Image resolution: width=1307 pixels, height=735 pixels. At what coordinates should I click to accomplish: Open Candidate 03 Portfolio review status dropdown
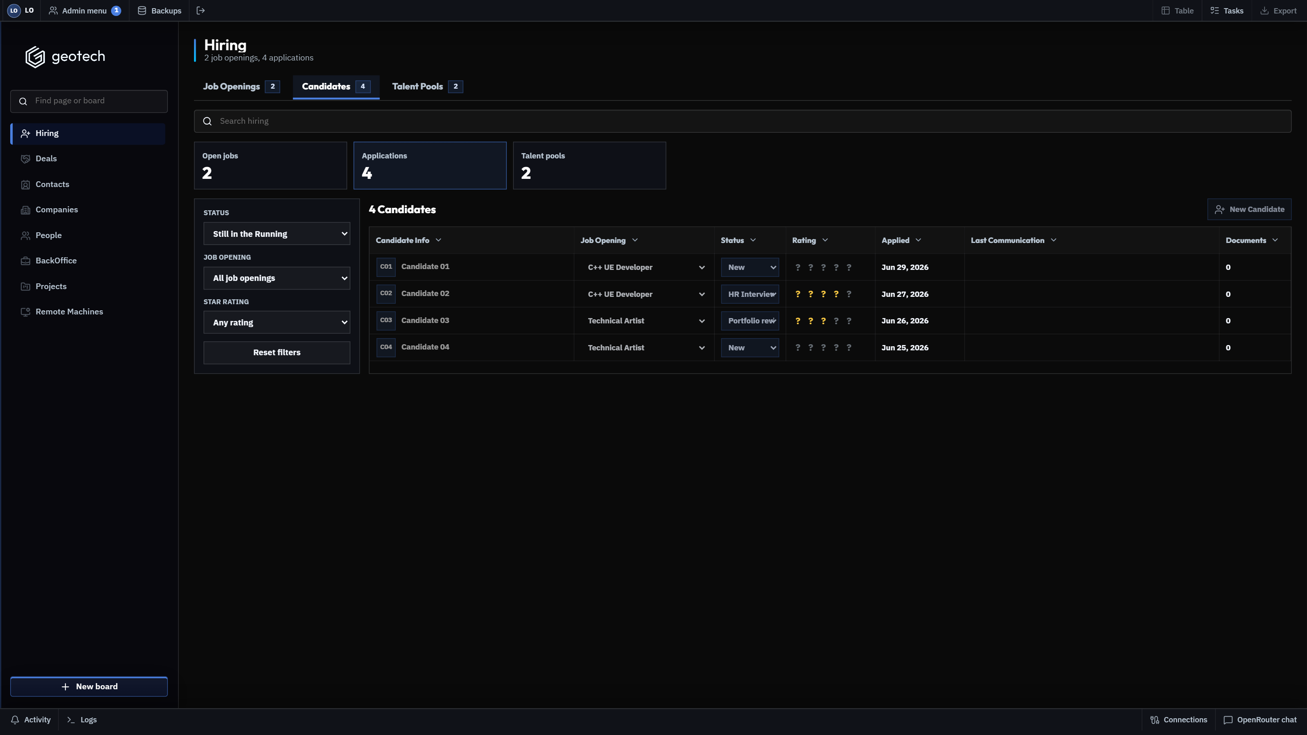(750, 321)
